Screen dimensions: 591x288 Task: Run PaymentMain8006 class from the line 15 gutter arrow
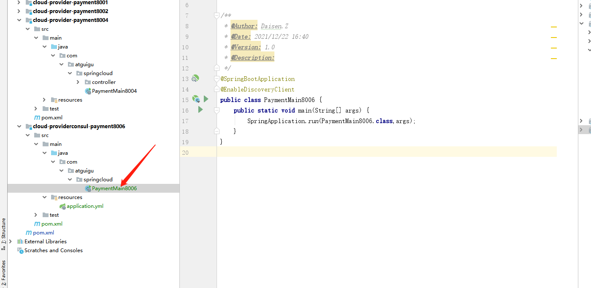pos(206,99)
